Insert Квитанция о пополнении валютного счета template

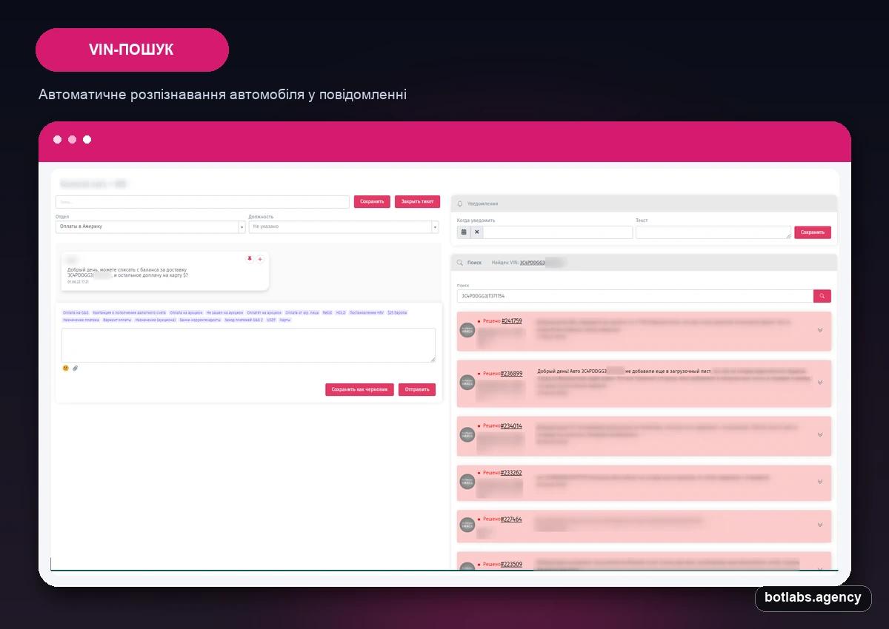(128, 312)
